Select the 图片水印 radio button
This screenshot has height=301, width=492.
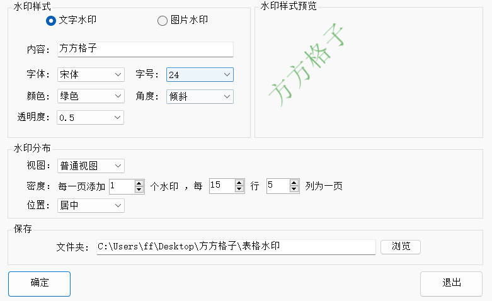coord(163,20)
